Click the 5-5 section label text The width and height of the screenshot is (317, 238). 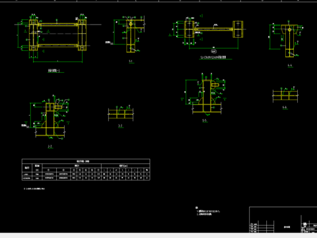coord(205,120)
